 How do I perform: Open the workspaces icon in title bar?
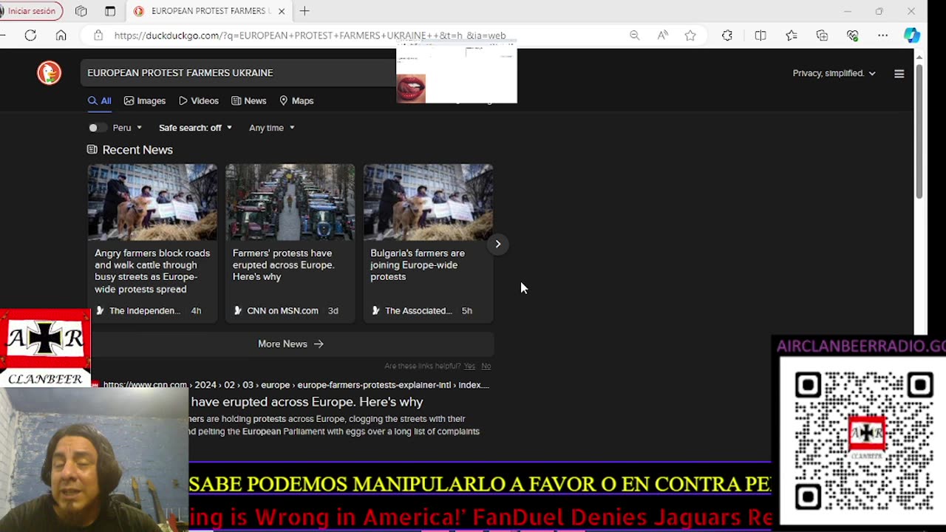(81, 11)
